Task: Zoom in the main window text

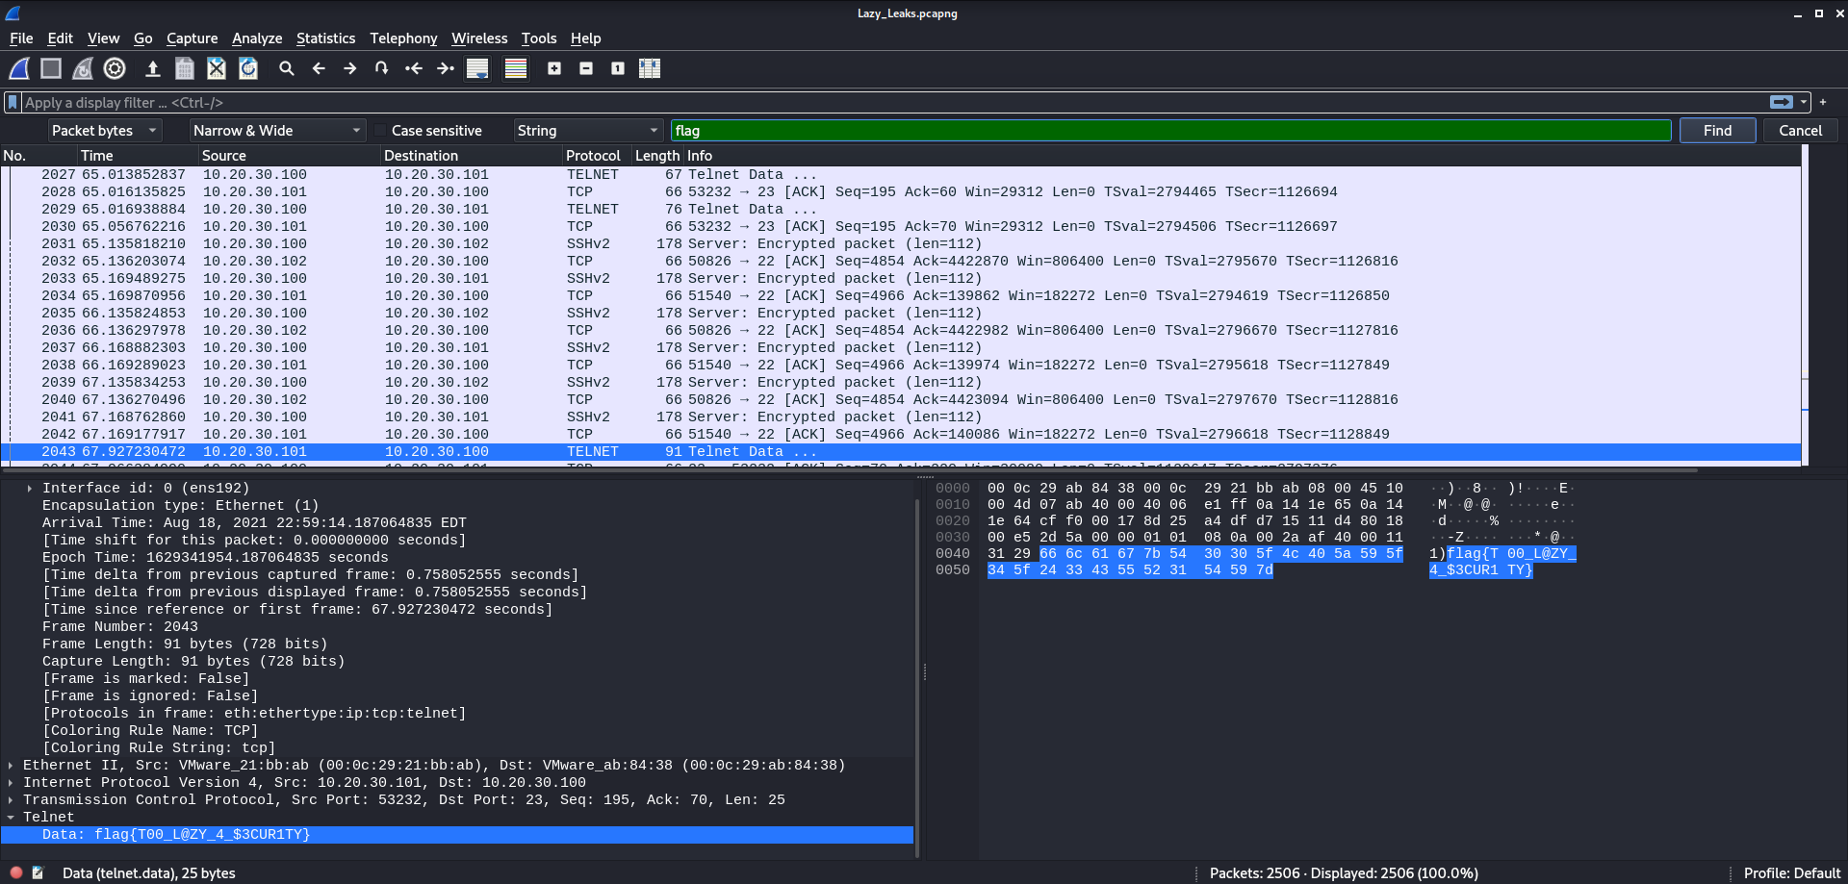Action: tap(554, 68)
